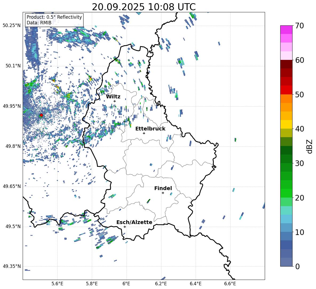The image size is (316, 289).
Task: Click the bright magenta swatch below 70 dBZ
Action: tap(286, 30)
